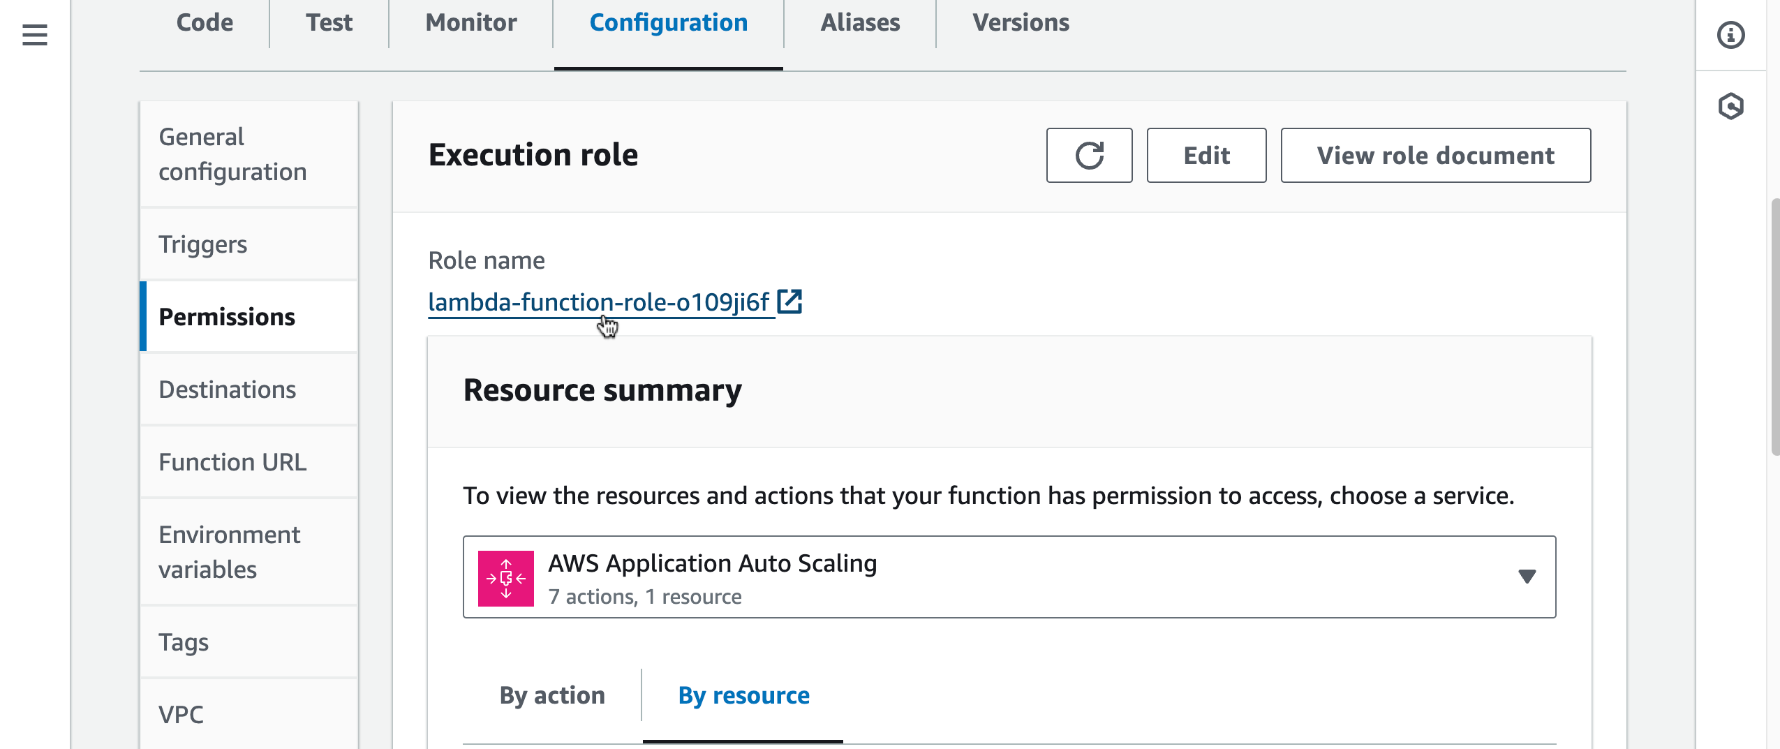This screenshot has width=1780, height=749.
Task: Click the AWS Application Auto Scaling icon
Action: coord(505,578)
